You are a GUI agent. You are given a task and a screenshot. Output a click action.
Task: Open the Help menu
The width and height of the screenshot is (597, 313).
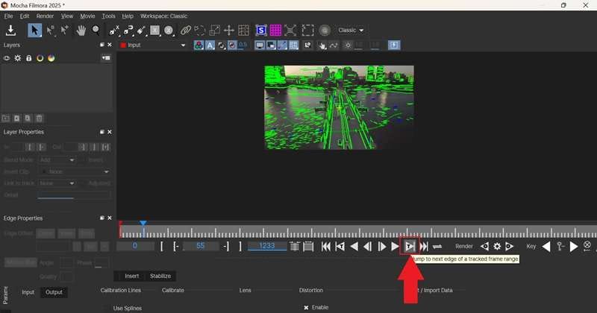(x=128, y=16)
